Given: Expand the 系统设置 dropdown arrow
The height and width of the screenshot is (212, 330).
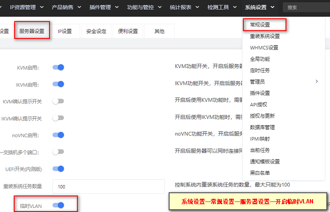Looking at the screenshot, I should (272, 7).
